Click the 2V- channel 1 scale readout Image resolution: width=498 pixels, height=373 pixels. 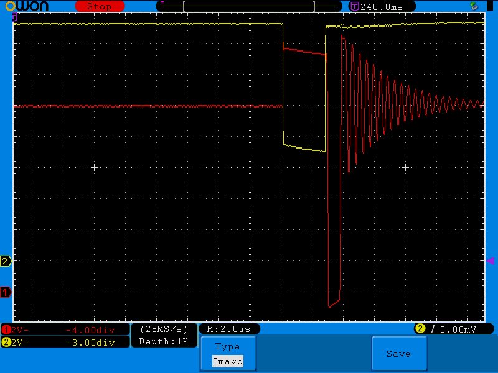20,330
